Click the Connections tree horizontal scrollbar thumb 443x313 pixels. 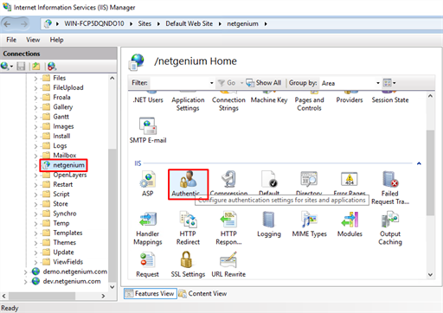pyautogui.click(x=42, y=296)
